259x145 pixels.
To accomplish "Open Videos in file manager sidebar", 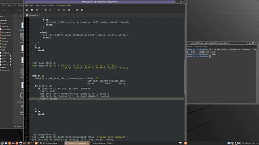I will point(4,44).
